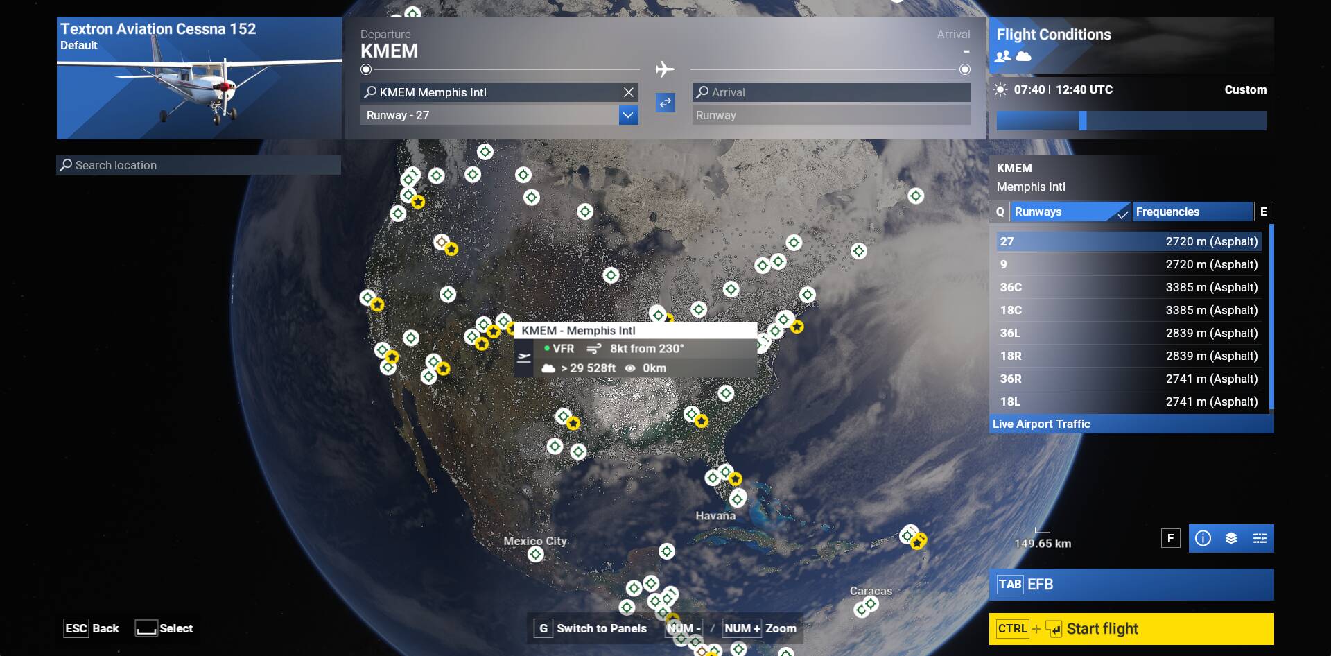The image size is (1331, 656).
Task: Clear the KMEM departure search with the X
Action: [628, 92]
